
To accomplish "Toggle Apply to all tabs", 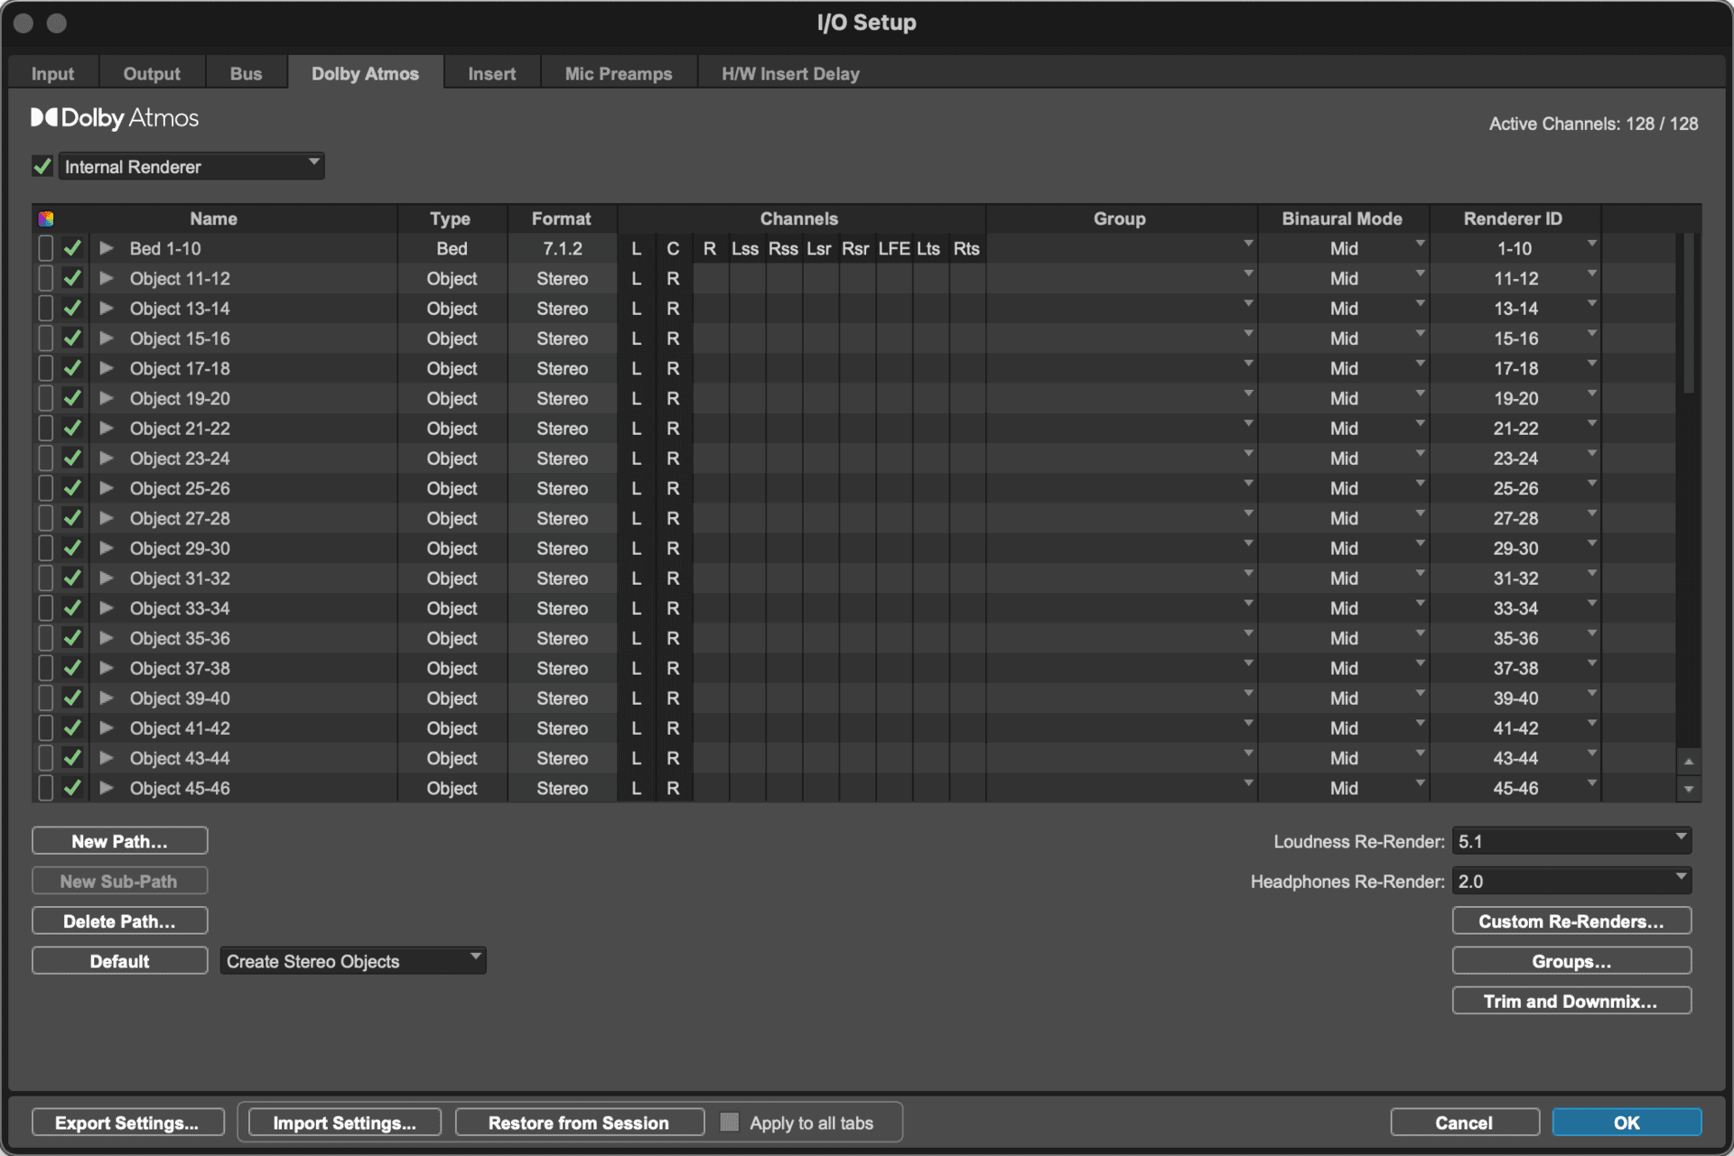I will (x=730, y=1122).
